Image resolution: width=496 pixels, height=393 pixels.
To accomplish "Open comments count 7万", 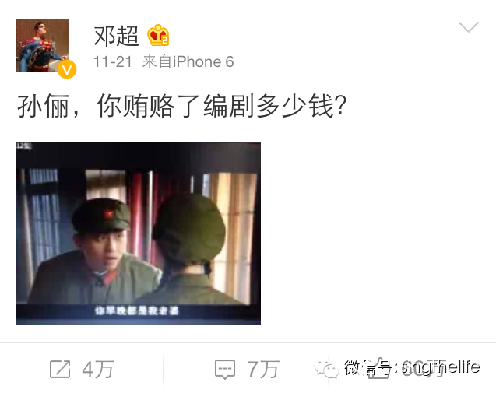I will (263, 369).
